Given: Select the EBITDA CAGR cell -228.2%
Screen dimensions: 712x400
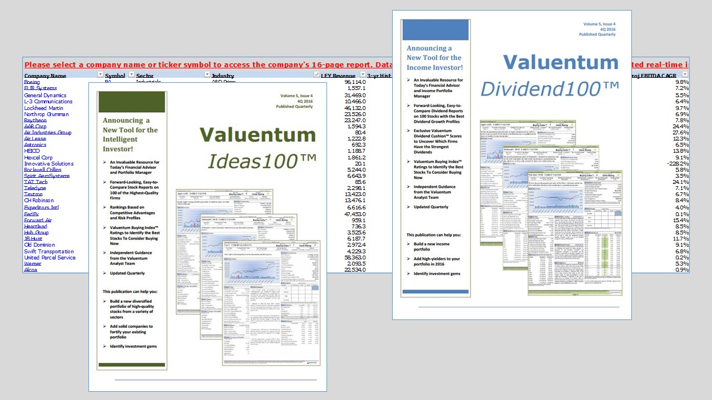Looking at the screenshot, I should pos(678,163).
